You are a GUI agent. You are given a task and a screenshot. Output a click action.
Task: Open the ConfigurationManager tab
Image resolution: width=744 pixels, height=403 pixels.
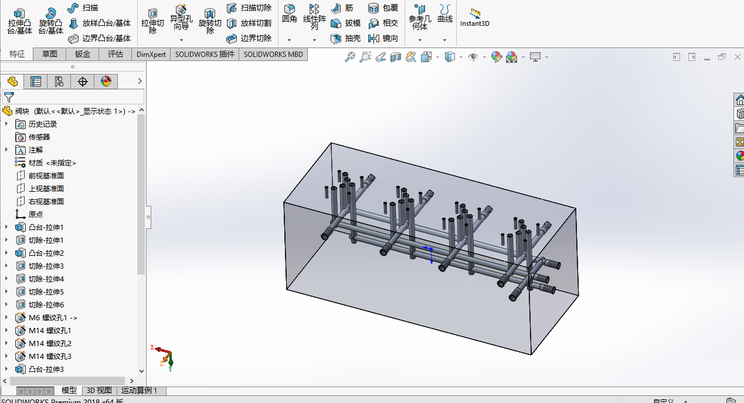[x=59, y=82]
